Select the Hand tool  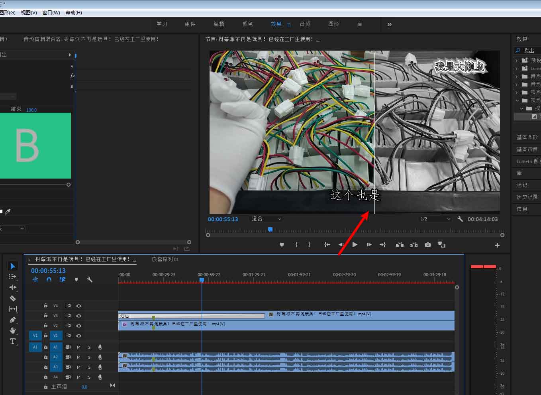tap(13, 330)
